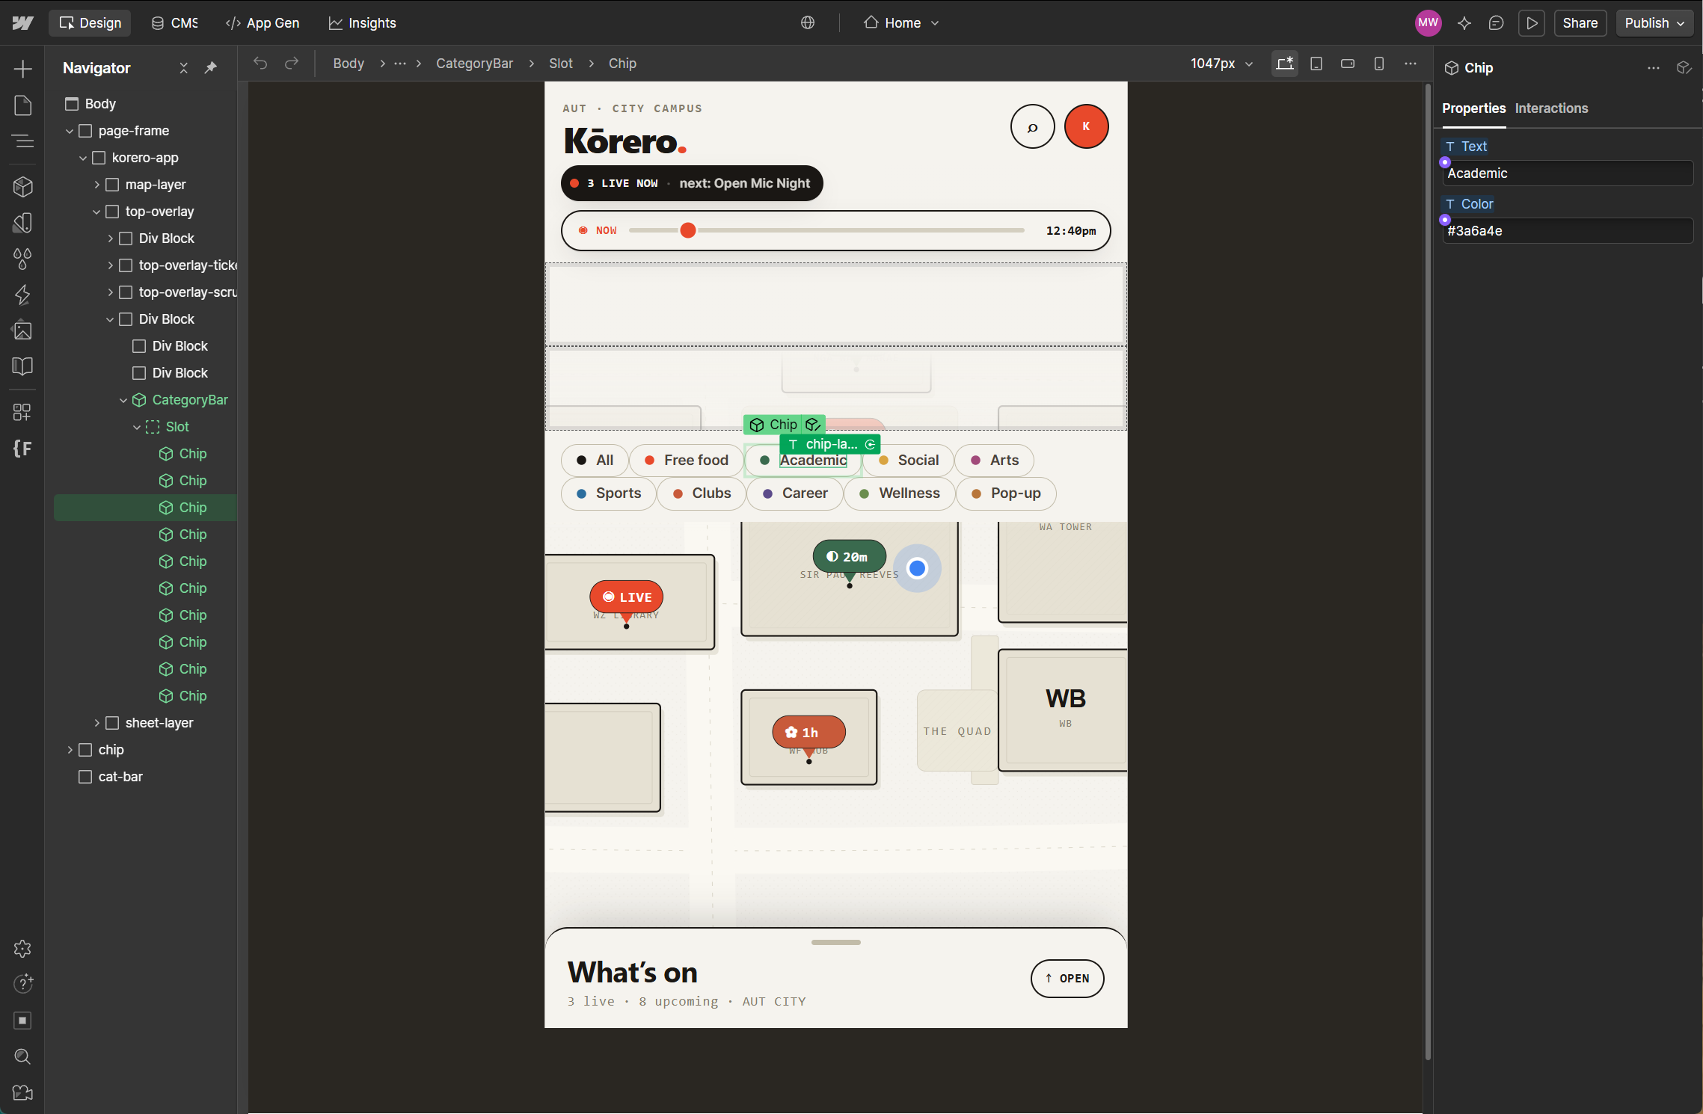Click the undo arrow icon
Viewport: 1703px width, 1114px height.
click(260, 64)
